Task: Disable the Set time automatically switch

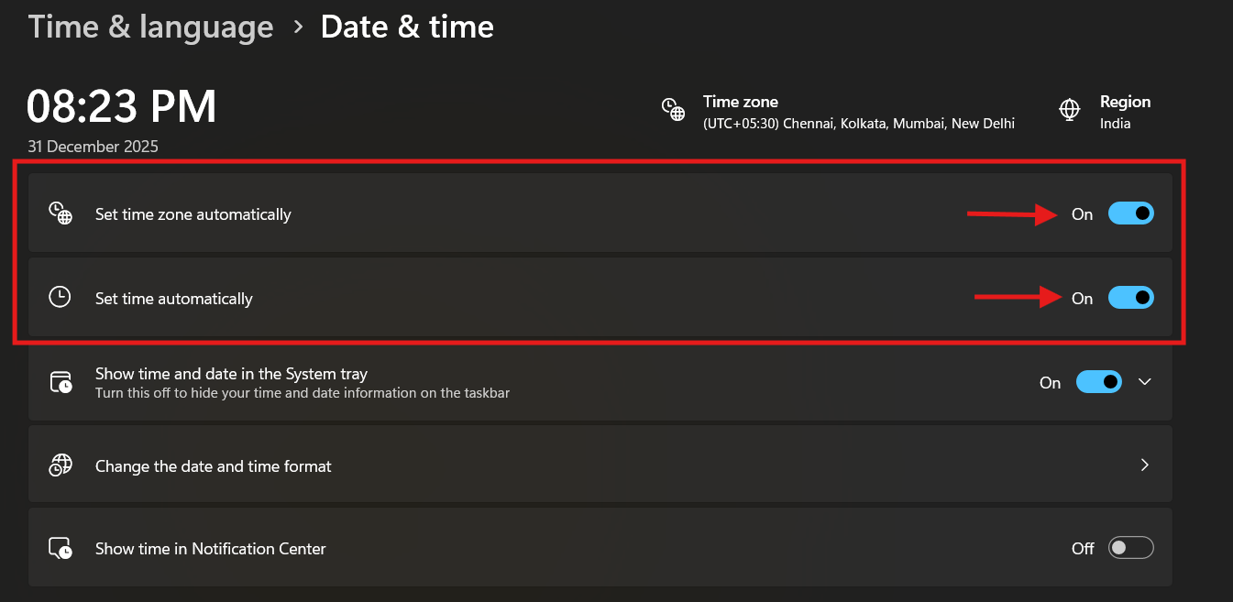Action: [x=1130, y=298]
